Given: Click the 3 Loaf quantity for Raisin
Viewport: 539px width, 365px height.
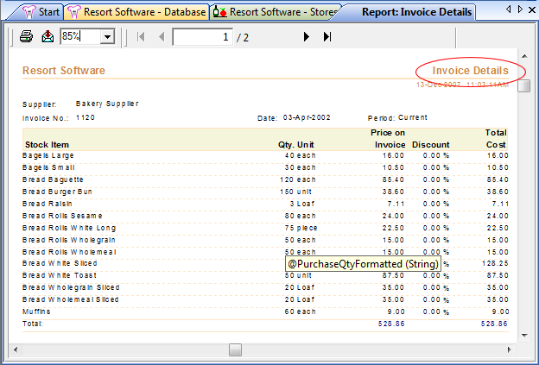Looking at the screenshot, I should [x=301, y=204].
